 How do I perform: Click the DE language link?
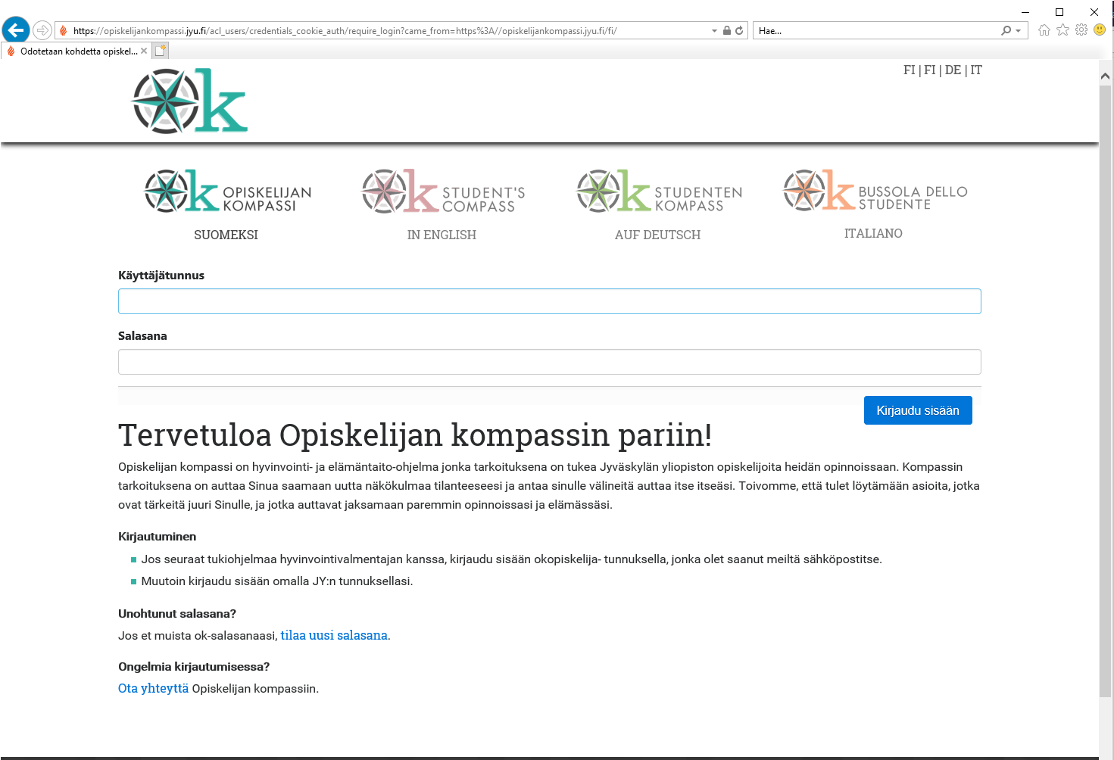coord(953,70)
